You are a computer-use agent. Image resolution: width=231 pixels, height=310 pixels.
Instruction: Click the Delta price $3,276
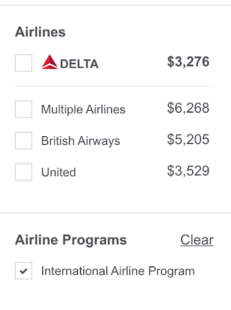pyautogui.click(x=188, y=62)
